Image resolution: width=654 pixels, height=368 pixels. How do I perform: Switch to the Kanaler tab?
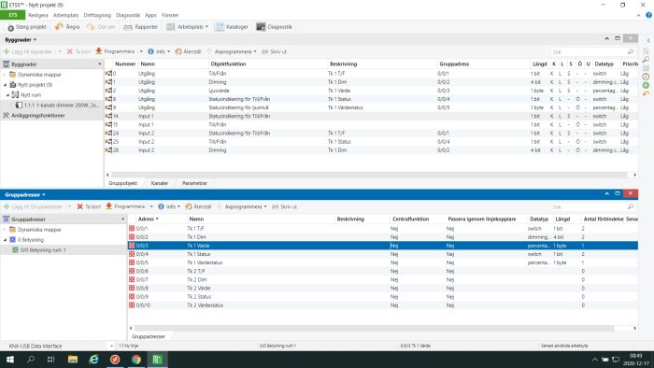160,183
